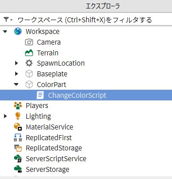Expand the Baseplate node

[17, 74]
